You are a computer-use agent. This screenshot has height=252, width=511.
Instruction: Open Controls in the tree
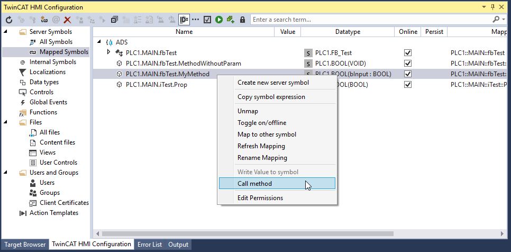[41, 92]
